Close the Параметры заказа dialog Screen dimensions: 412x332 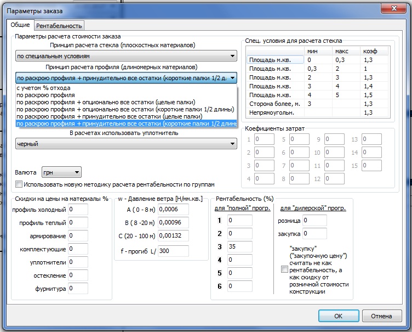point(394,8)
